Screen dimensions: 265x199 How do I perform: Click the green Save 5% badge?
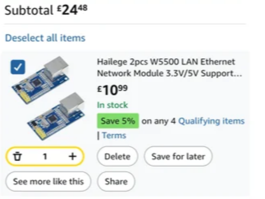(118, 121)
